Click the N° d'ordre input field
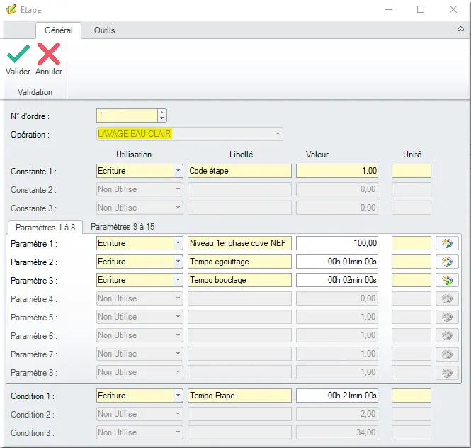Viewport: 471px width, 448px height. [x=127, y=116]
